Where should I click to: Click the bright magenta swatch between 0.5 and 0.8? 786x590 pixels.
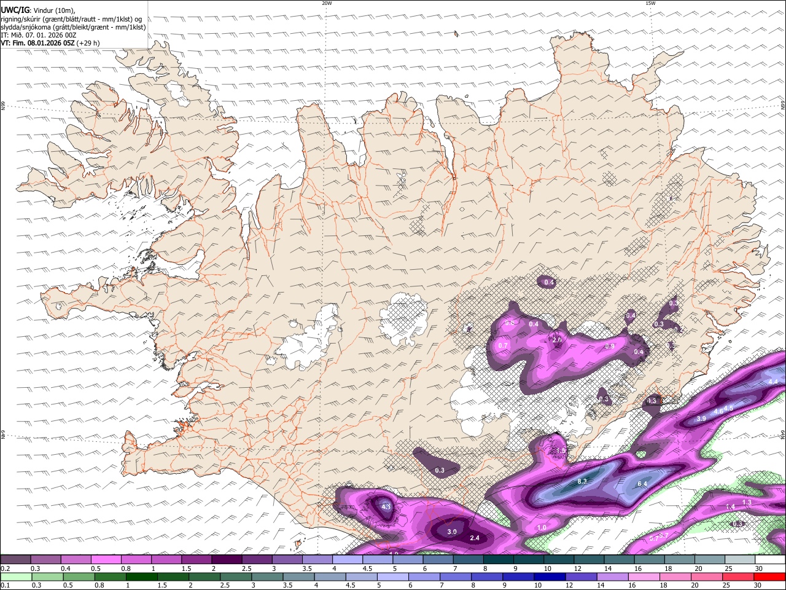[106, 560]
